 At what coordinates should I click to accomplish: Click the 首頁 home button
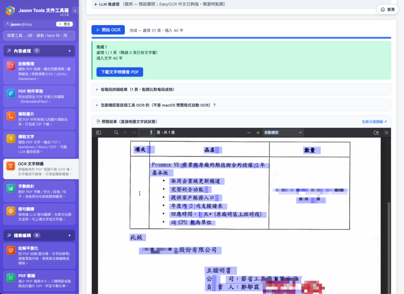point(387,9)
